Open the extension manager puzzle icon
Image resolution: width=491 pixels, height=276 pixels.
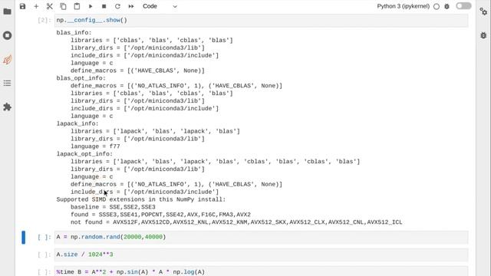coord(7,107)
